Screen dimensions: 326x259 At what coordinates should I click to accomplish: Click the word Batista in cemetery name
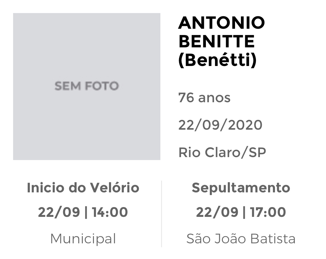273,239
